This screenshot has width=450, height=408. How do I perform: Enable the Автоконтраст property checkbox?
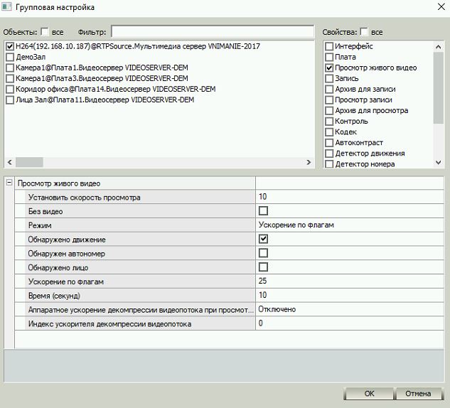tap(329, 143)
